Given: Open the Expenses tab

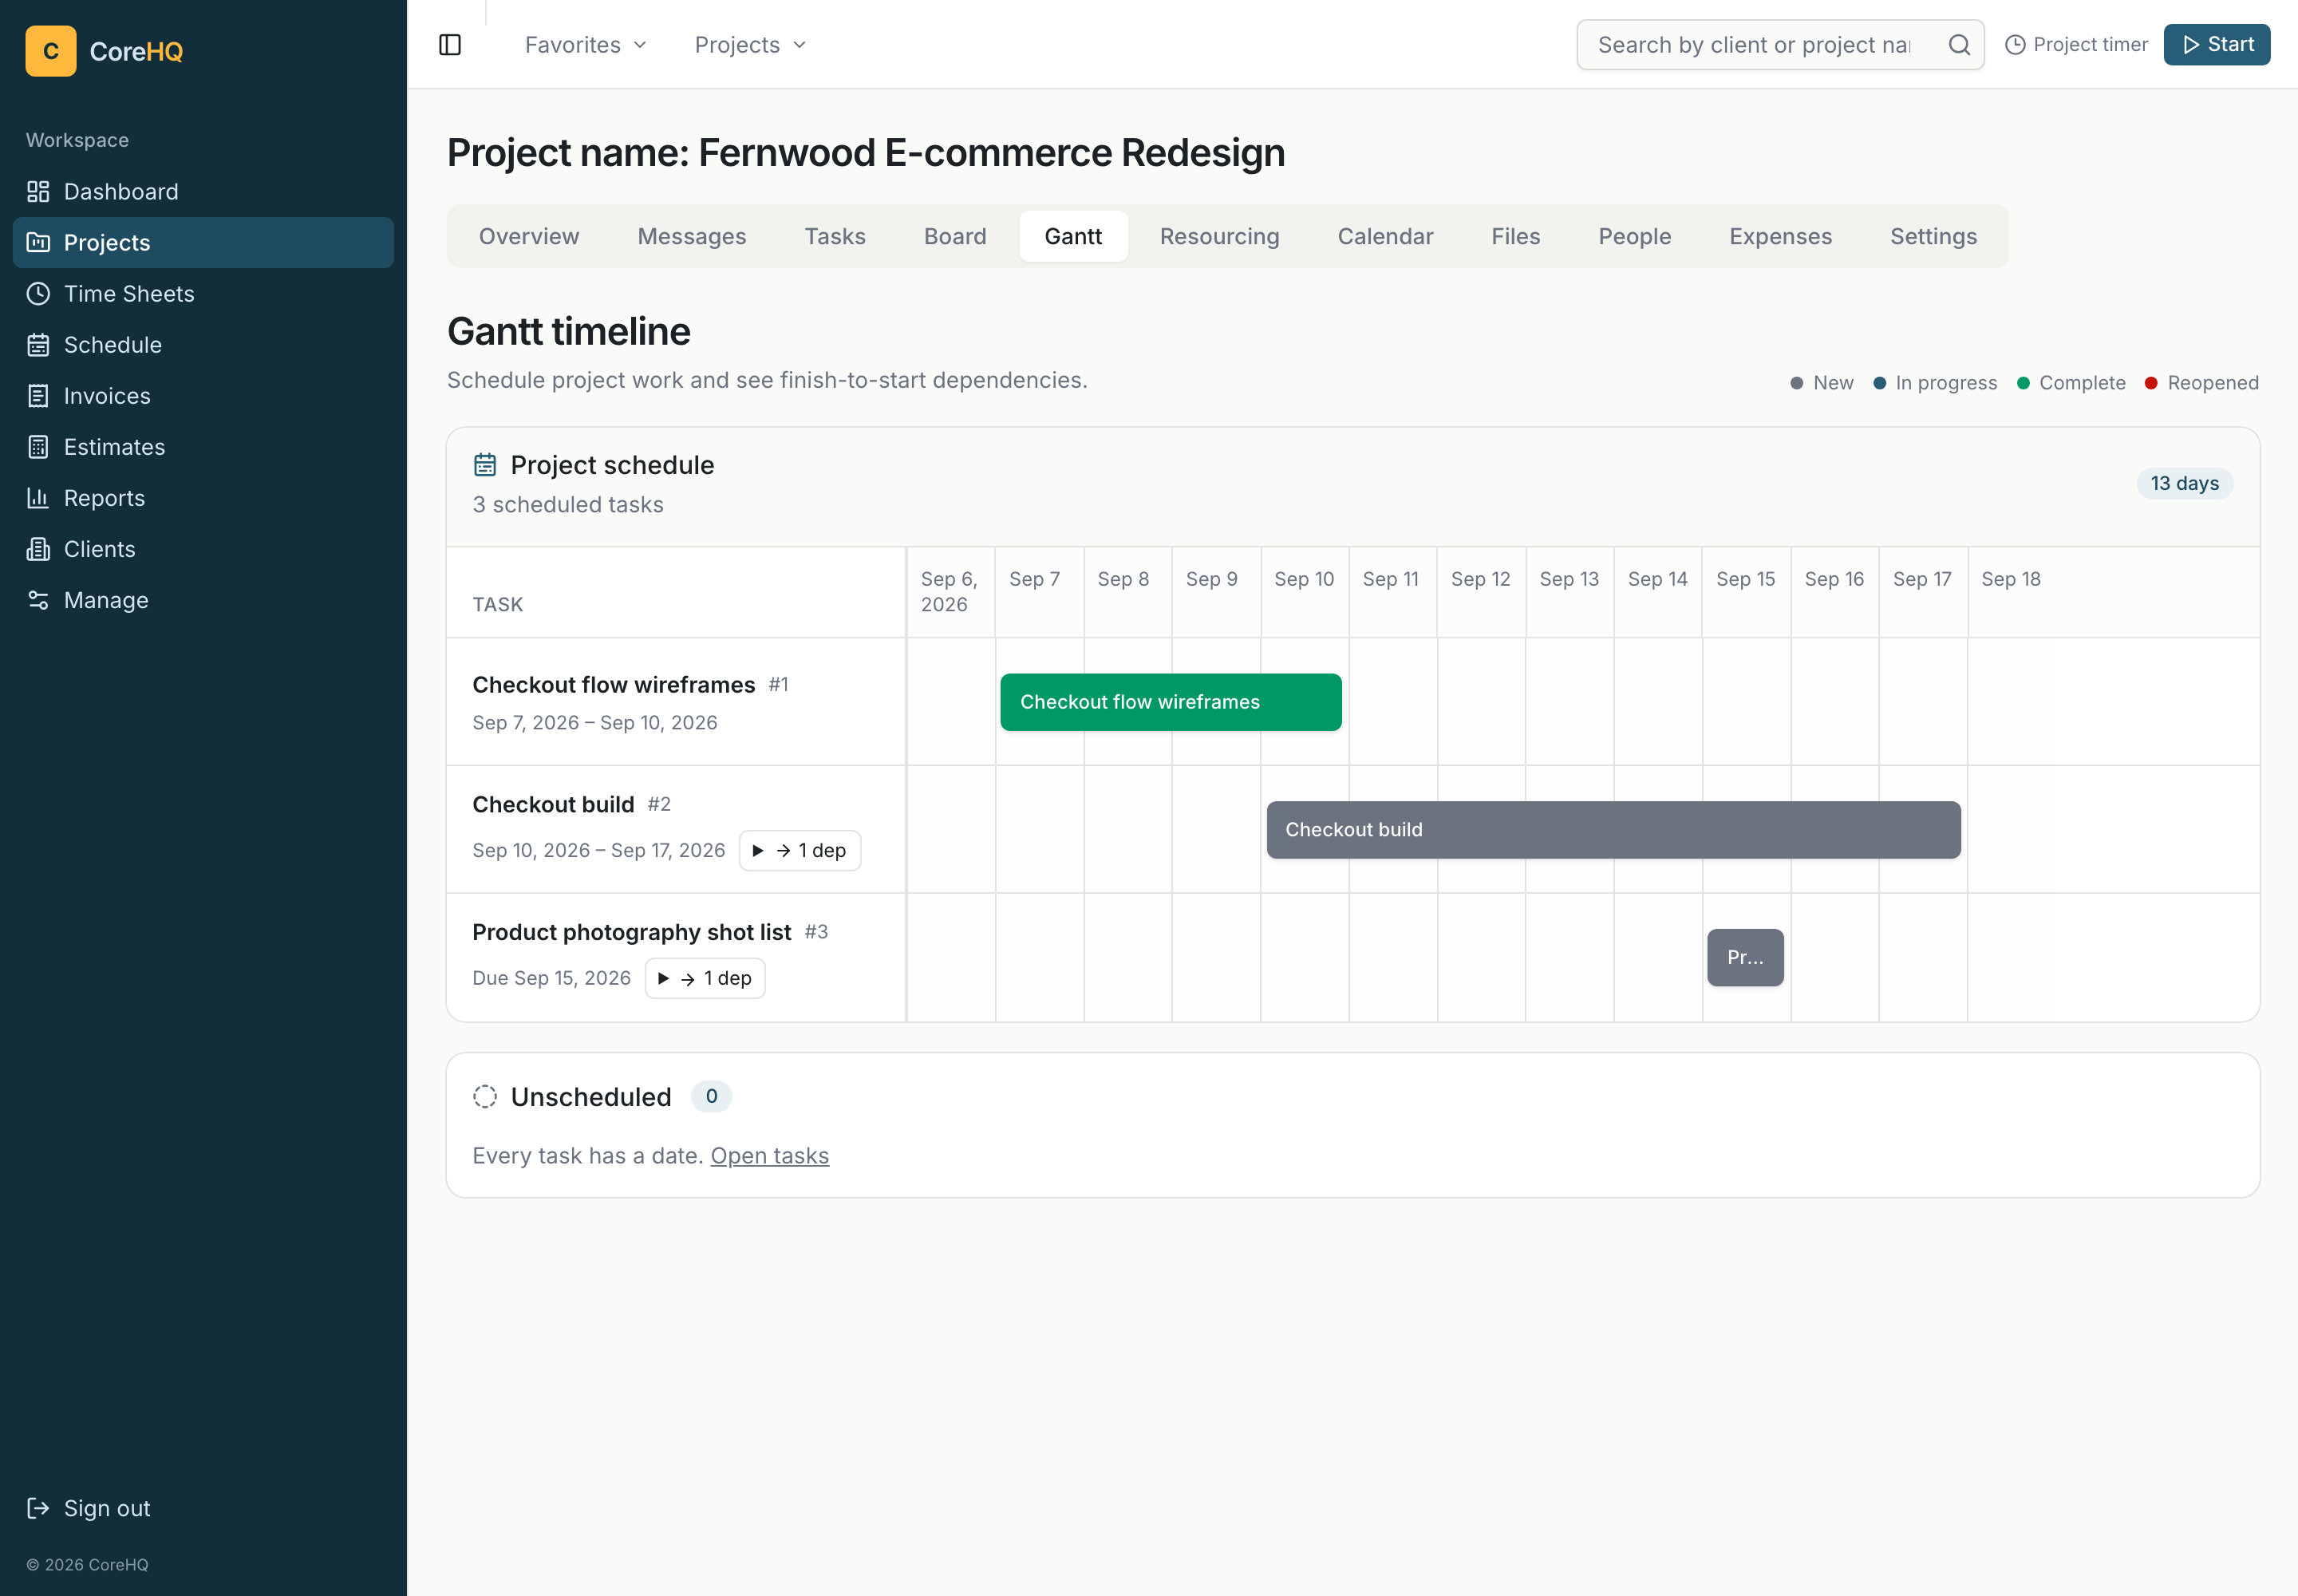Looking at the screenshot, I should (x=1780, y=236).
